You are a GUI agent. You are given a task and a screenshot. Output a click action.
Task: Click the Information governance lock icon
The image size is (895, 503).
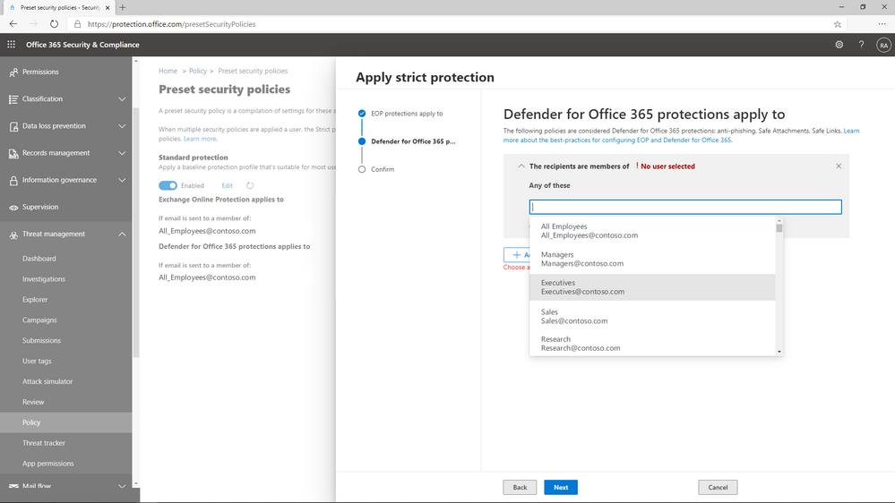(13, 180)
